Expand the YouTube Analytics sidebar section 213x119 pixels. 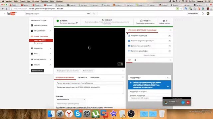[51, 59]
